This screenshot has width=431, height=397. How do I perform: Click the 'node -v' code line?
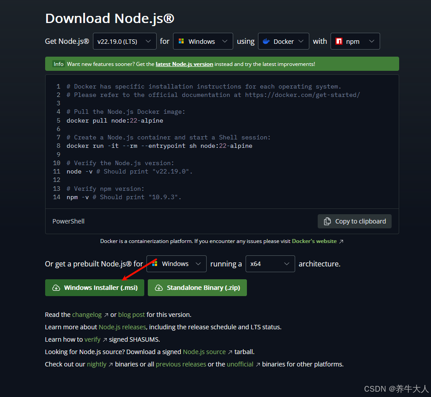tap(130, 172)
